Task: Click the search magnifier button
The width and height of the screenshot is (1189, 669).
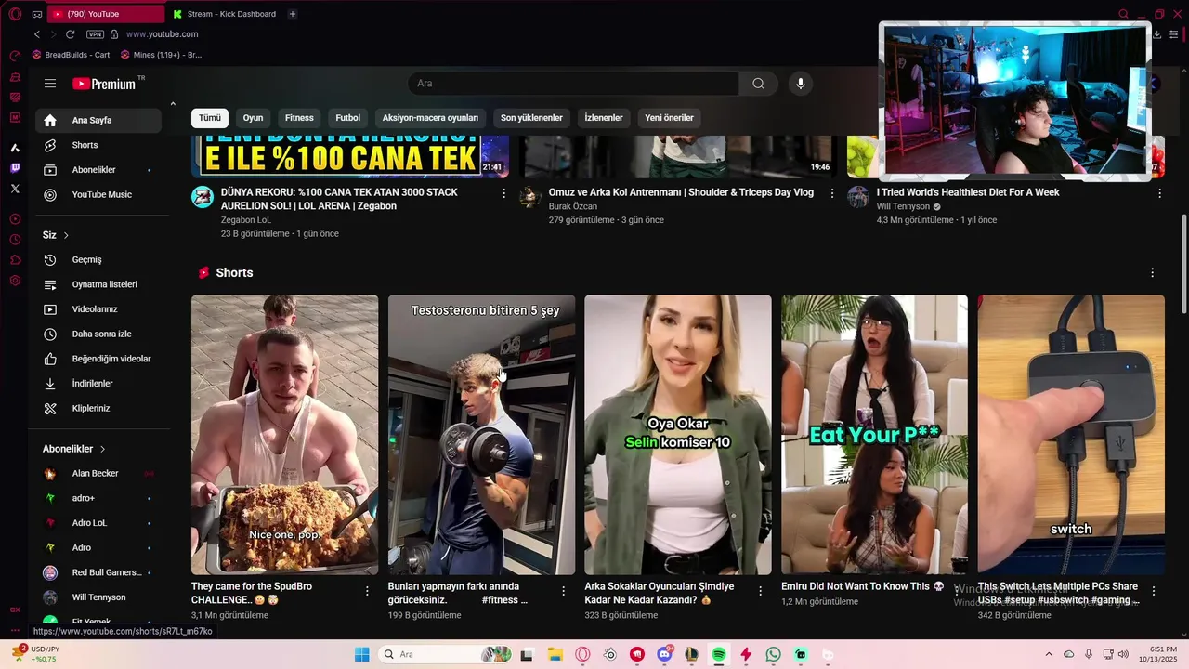Action: [759, 84]
